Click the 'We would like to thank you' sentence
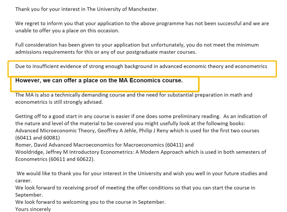 pyautogui.click(x=142, y=173)
